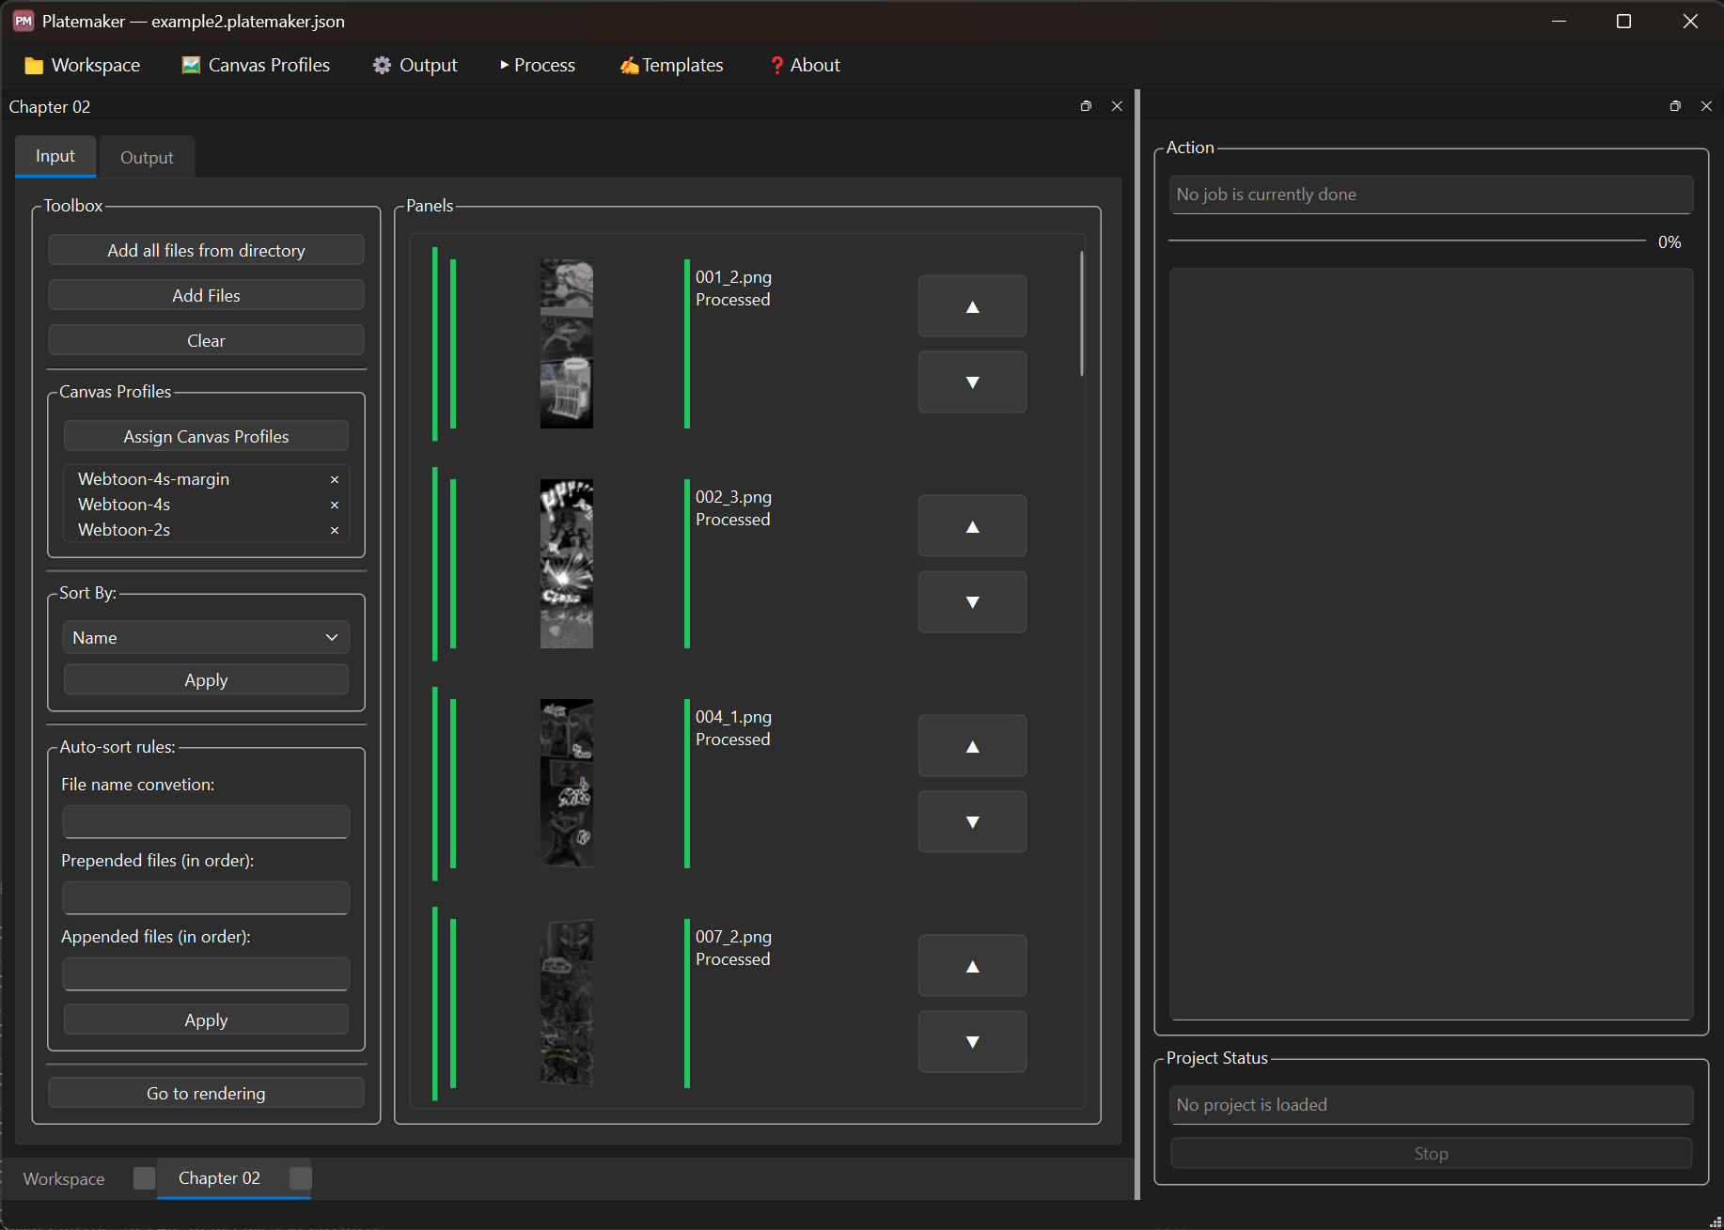Focus the Prepended files input
1724x1230 pixels.
[206, 897]
